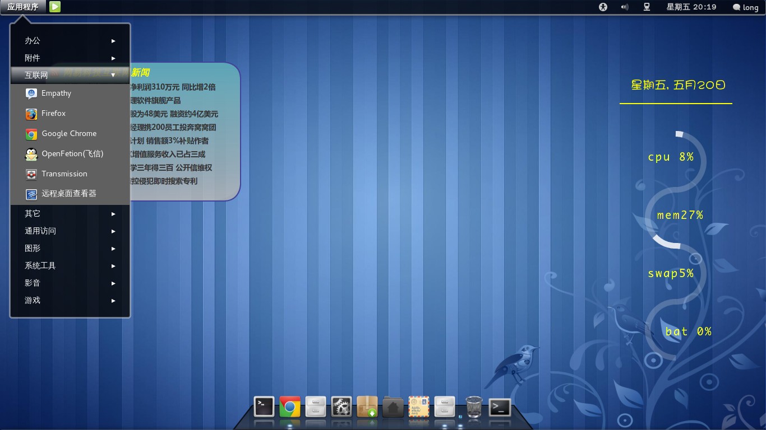Open the user menu labeled long
This screenshot has width=766, height=430.
[746, 7]
